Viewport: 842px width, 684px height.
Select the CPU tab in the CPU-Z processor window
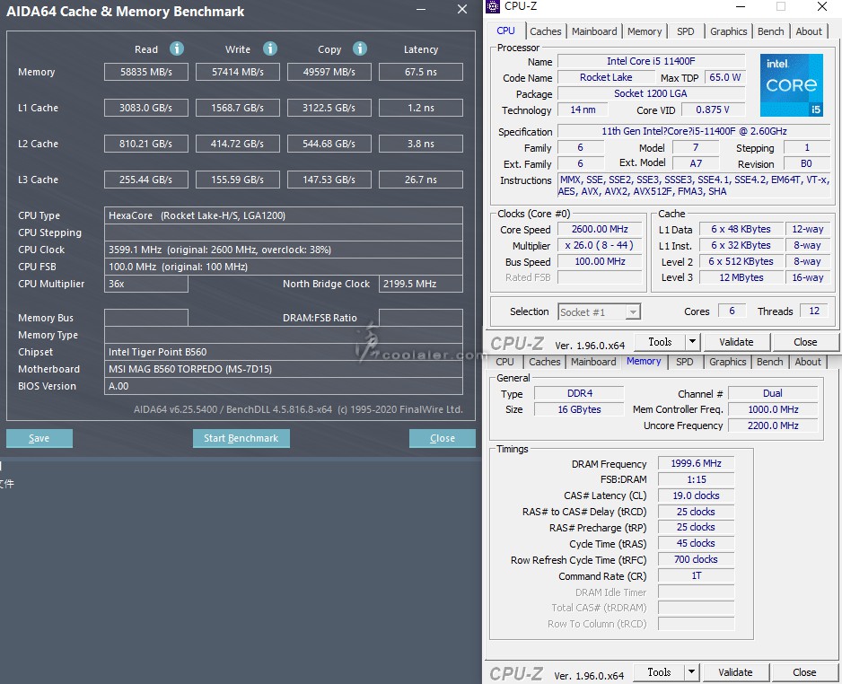[x=505, y=31]
